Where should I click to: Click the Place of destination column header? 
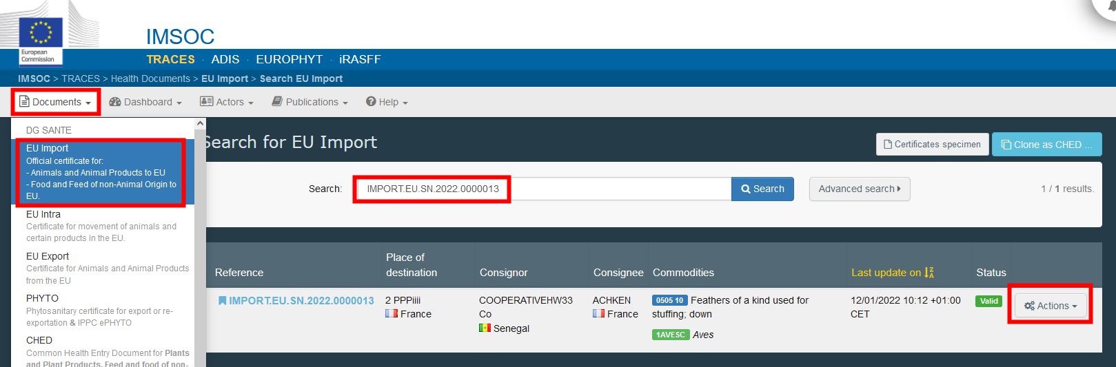412,265
